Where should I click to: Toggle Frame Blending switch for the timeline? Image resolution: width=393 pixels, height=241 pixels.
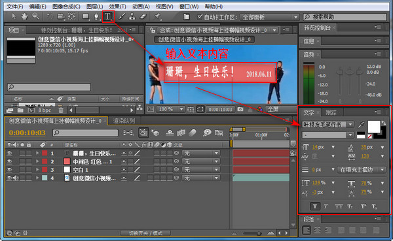tap(181, 133)
